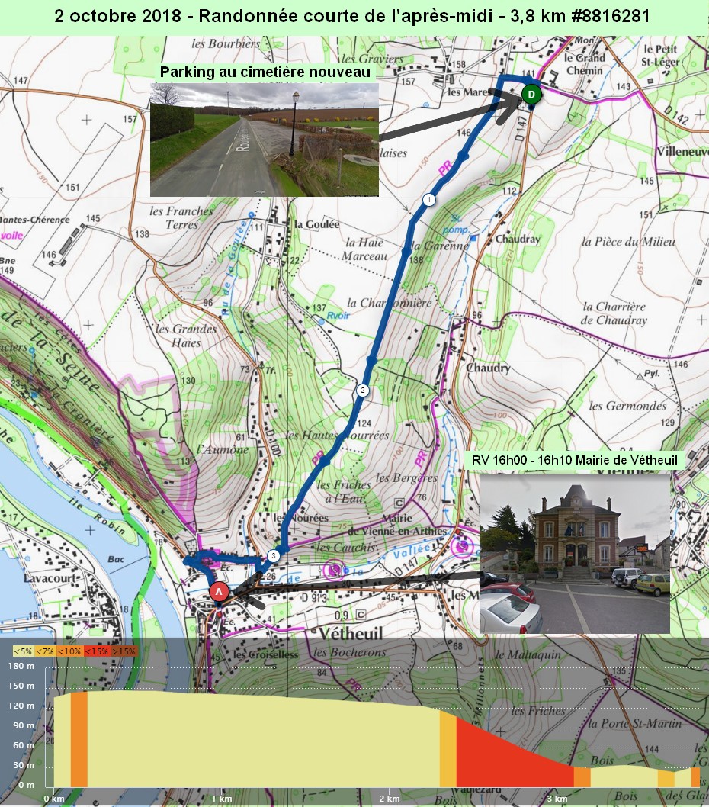
Task: Click the bold 'Vétheuil' town name on the map
Action: click(351, 633)
